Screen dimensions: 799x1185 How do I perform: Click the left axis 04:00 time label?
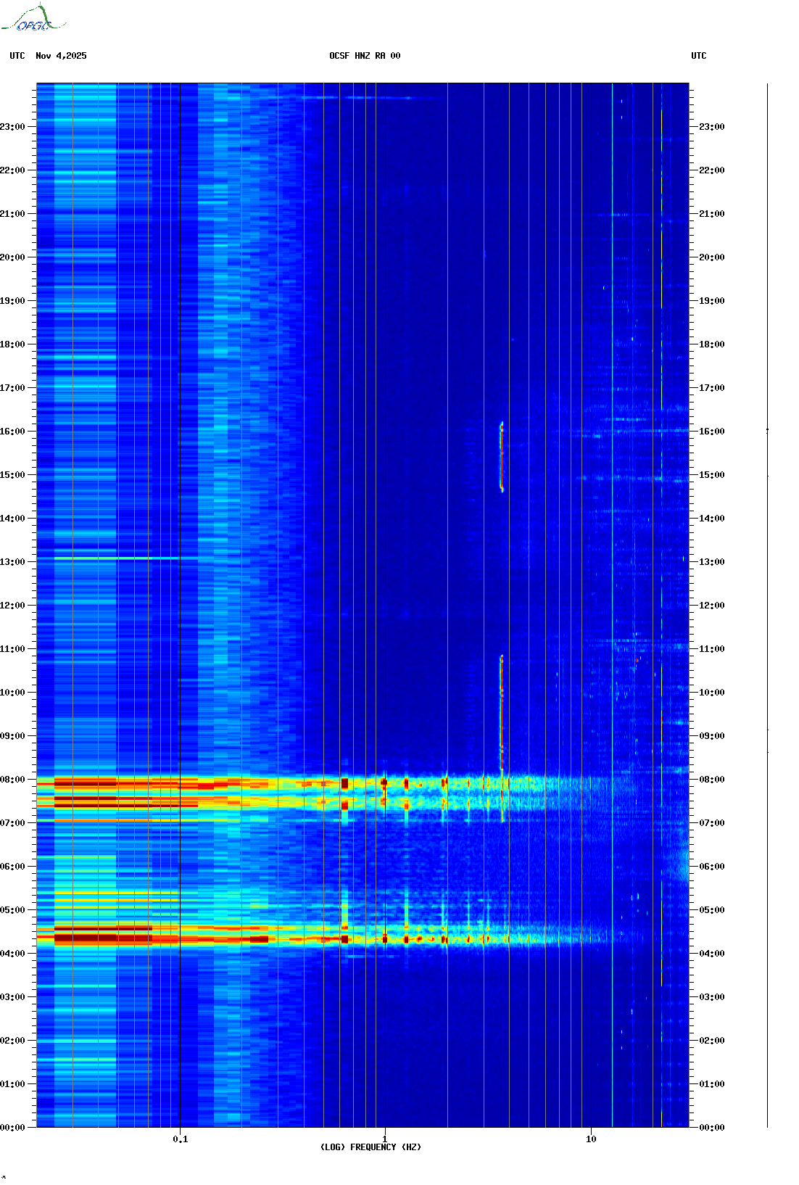(12, 954)
